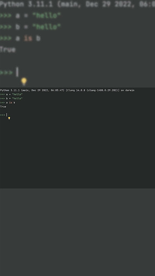Click the enlarged orange is keyword in blurred view
Image resolution: width=155 pixels, height=276 pixels.
coord(28,38)
